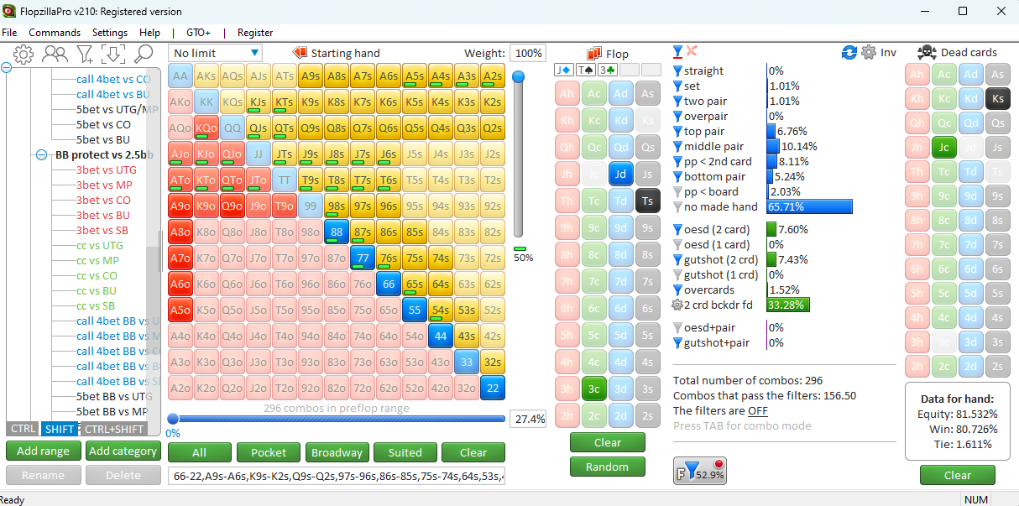Open the File menu
1019x506 pixels.
click(x=9, y=33)
